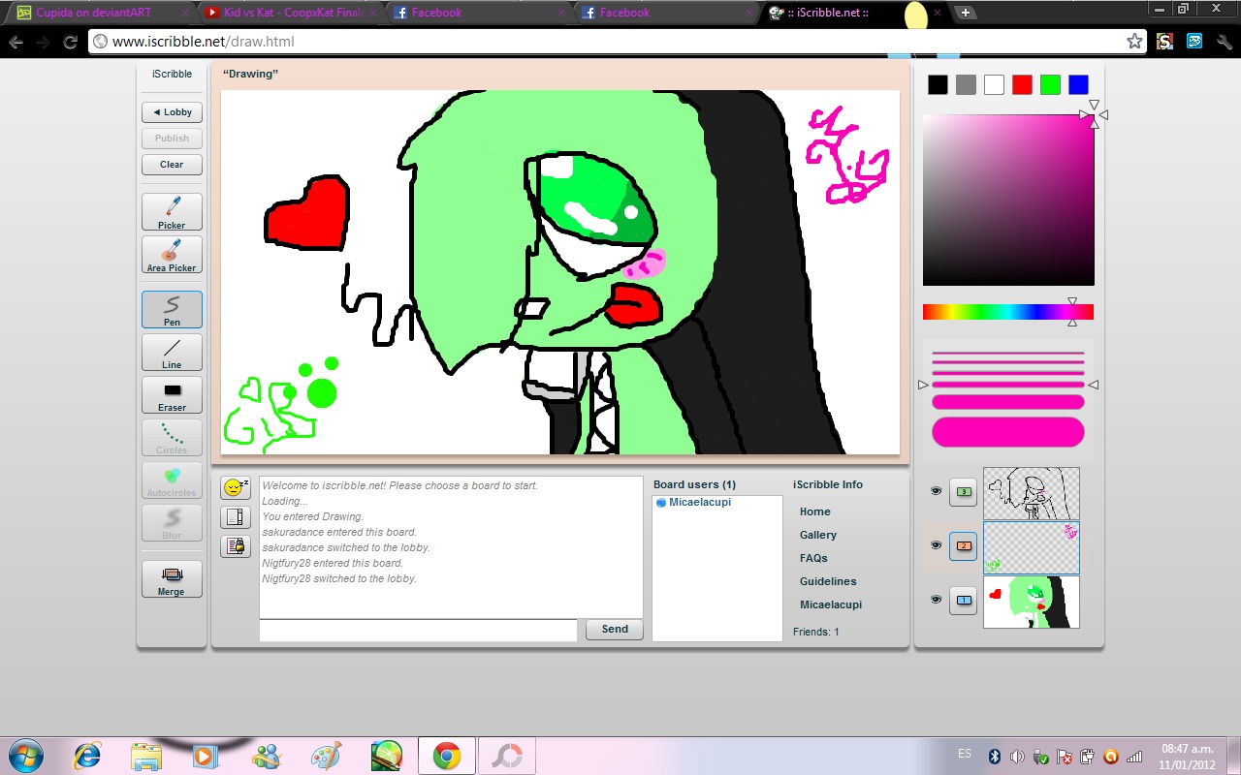Switch to the iScribble.net tab
The image size is (1241, 775).
[856, 13]
